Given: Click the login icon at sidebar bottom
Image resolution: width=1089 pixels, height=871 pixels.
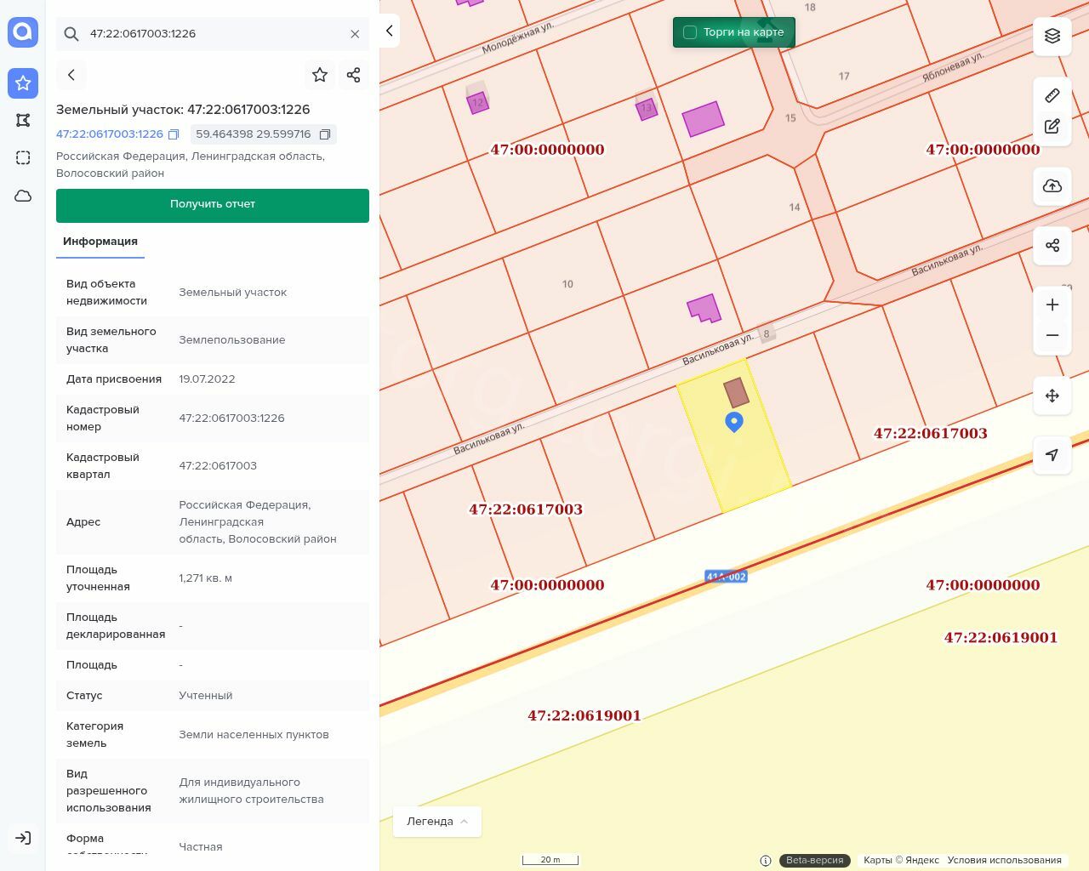Looking at the screenshot, I should 23,838.
